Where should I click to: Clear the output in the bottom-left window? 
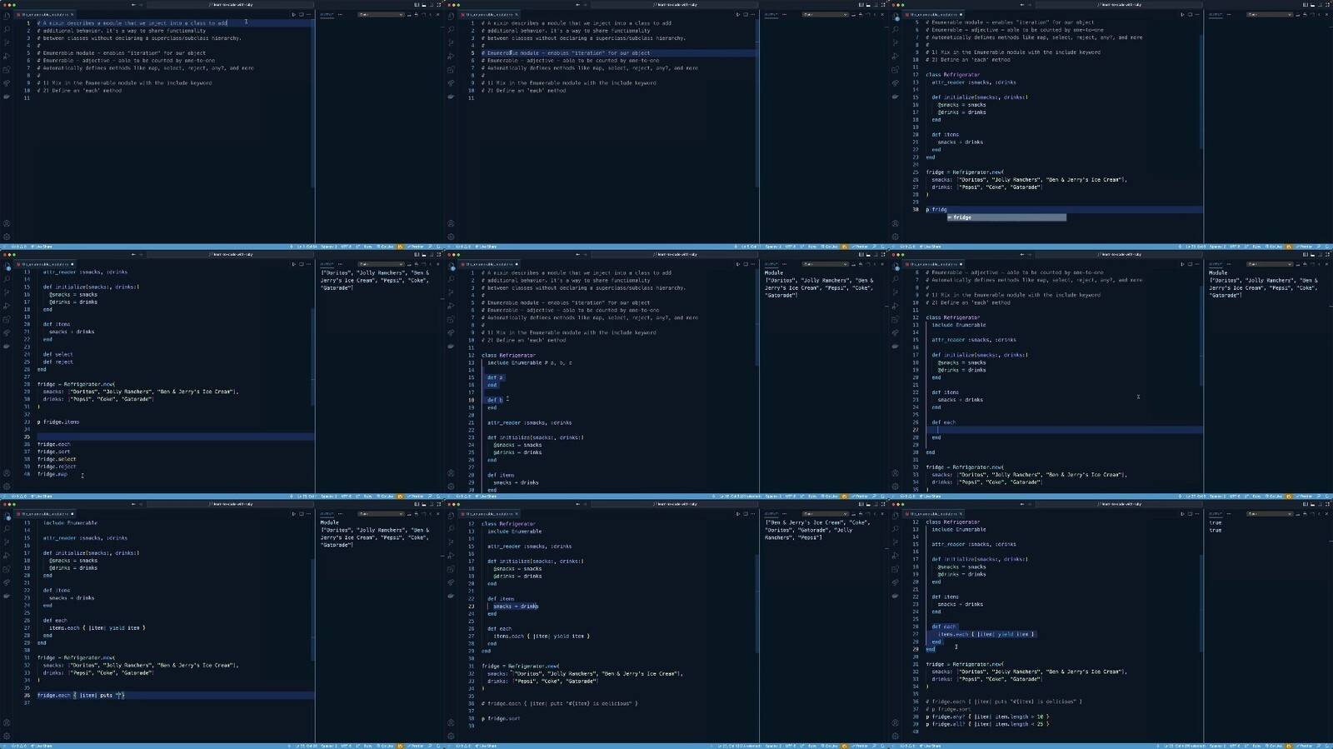pyautogui.click(x=409, y=514)
